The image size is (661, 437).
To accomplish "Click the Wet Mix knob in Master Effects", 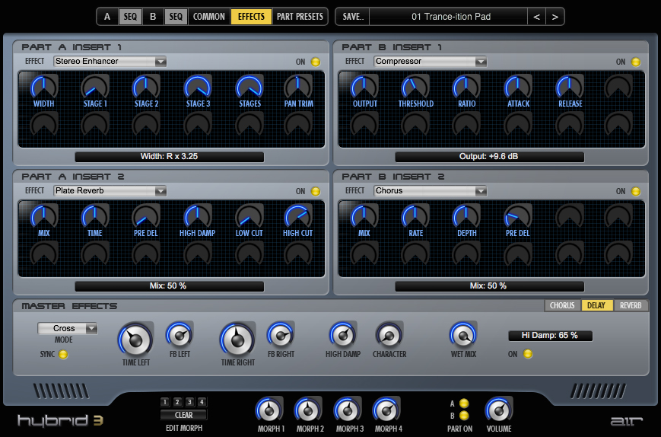I will pyautogui.click(x=462, y=335).
